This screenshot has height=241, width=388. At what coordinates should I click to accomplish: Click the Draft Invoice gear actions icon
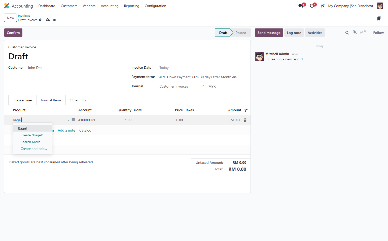tap(40, 20)
